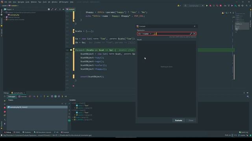This screenshot has height=141, width=252.
Task: Click the Run to Cursor icon
Action: [48, 96]
